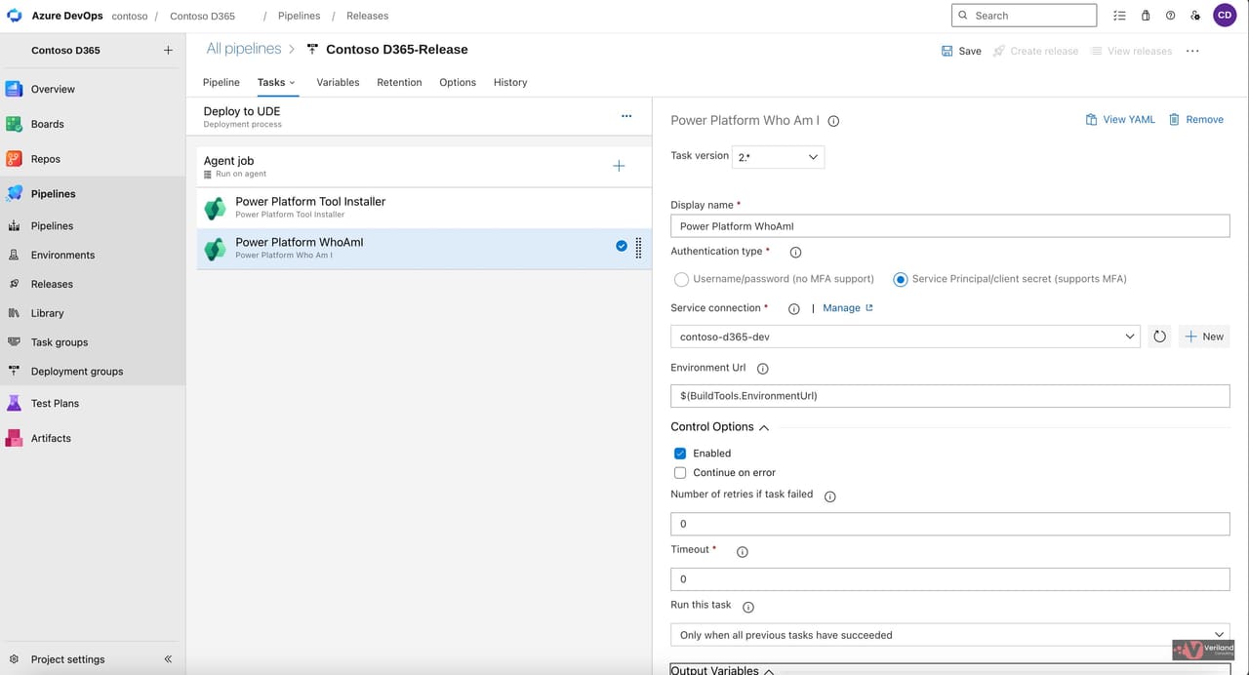The height and width of the screenshot is (675, 1249).
Task: Refresh the service connection list
Action: 1159,337
